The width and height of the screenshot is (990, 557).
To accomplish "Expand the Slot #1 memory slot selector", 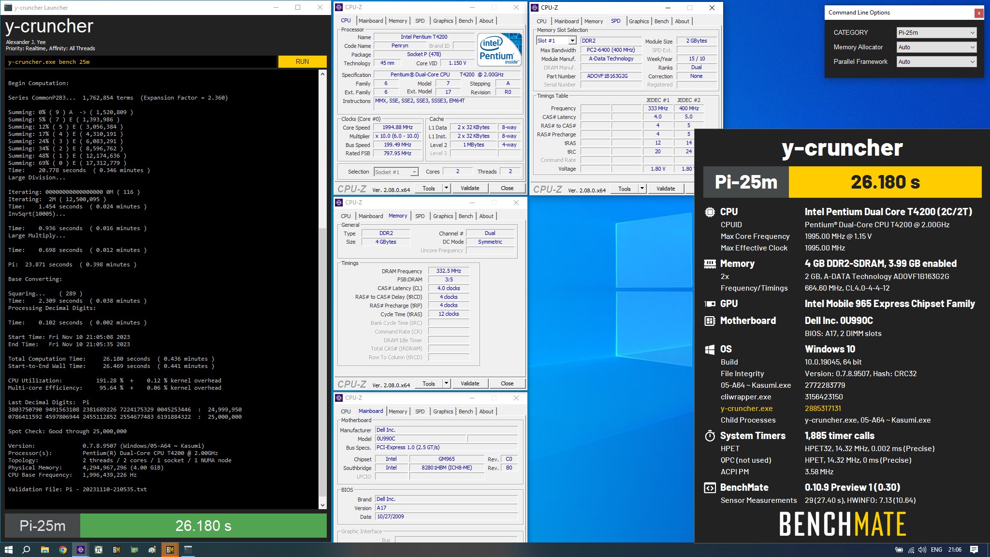I will pos(572,41).
